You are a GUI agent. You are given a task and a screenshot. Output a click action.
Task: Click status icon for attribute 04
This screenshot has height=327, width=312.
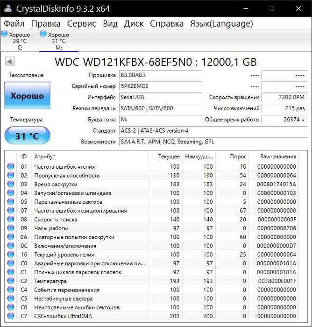11,192
